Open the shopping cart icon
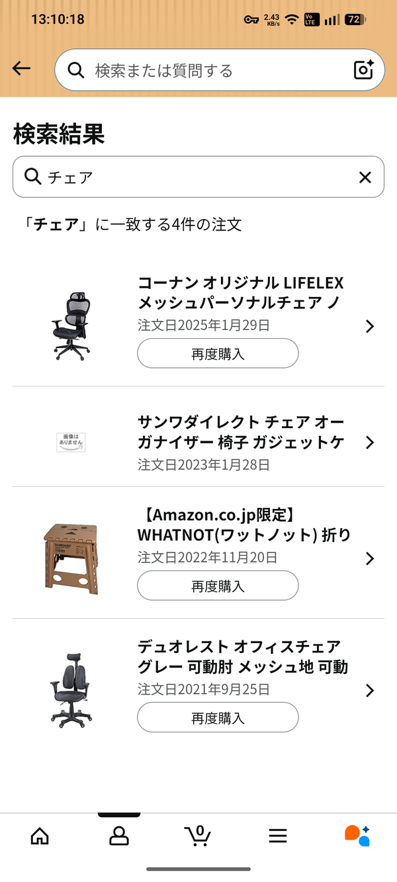397x882 pixels. tap(198, 836)
